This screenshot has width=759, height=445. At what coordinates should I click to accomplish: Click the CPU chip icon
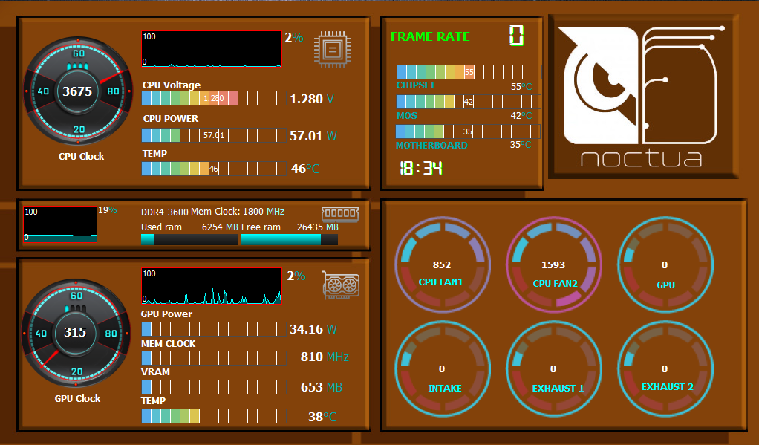tap(333, 50)
